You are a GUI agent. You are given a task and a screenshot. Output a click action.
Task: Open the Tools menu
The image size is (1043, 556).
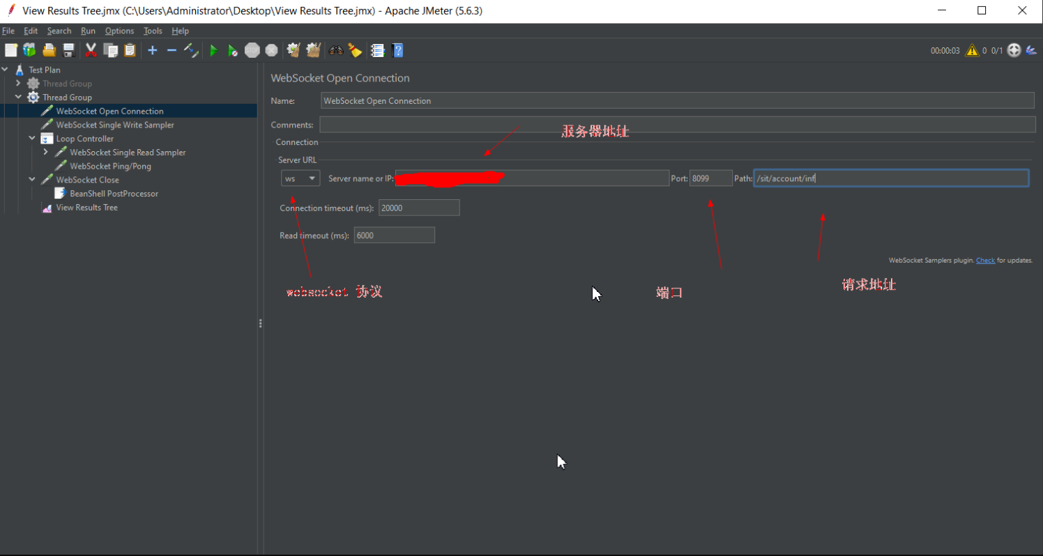(x=153, y=31)
